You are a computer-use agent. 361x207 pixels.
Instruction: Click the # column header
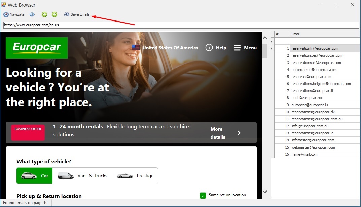pyautogui.click(x=282, y=34)
